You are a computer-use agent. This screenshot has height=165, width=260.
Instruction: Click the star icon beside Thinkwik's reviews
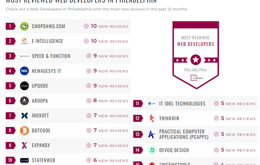pyautogui.click(x=216, y=118)
